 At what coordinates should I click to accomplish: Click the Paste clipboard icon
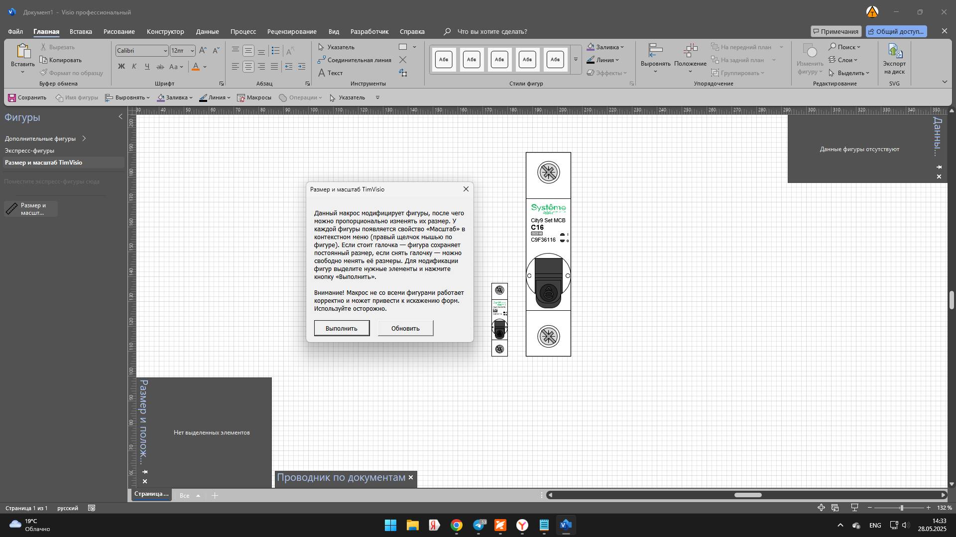22,51
